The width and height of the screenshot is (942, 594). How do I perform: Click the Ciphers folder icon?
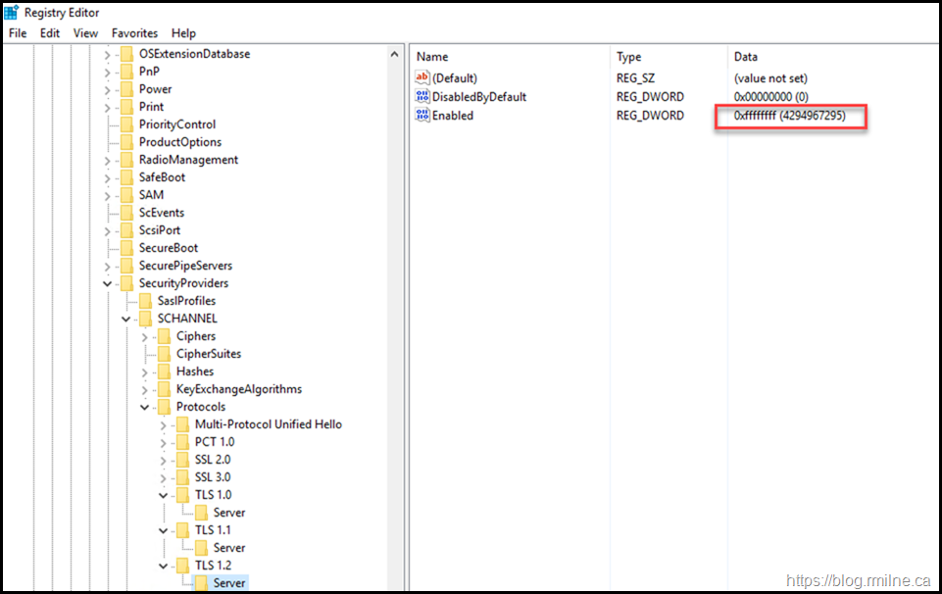click(164, 336)
